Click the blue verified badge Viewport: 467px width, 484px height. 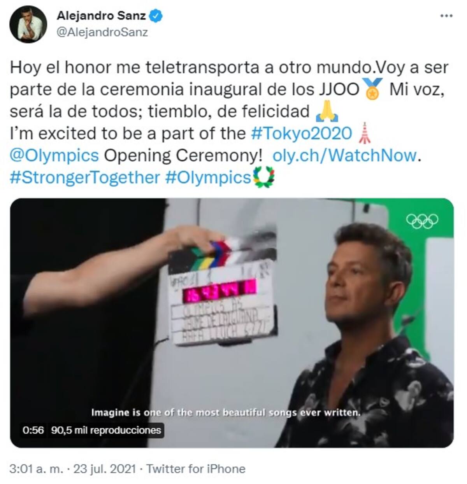click(156, 16)
